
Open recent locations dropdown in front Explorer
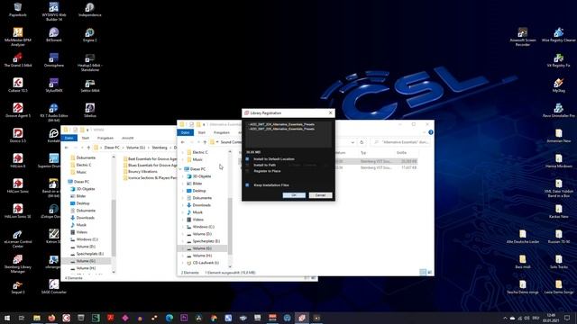(x=198, y=142)
